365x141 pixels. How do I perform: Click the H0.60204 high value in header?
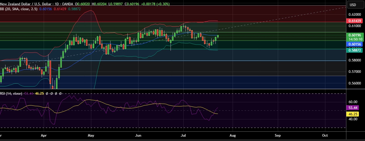click(99, 4)
